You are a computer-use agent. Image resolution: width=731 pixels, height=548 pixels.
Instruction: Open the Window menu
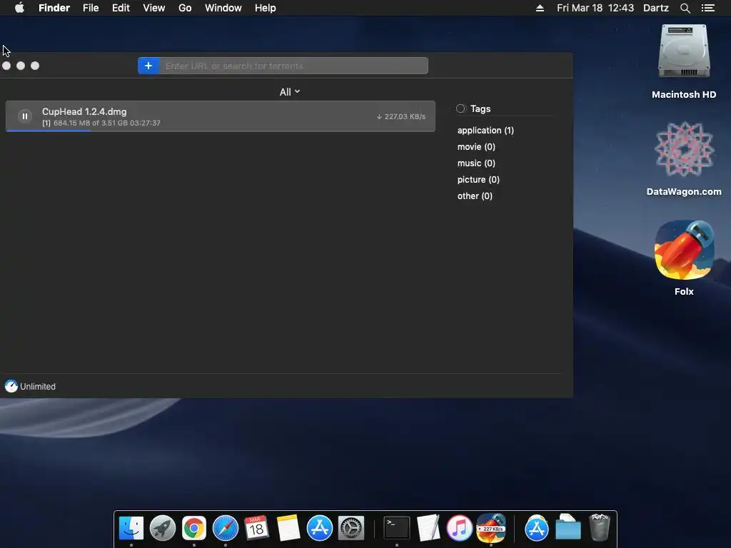pos(223,8)
